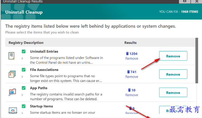Select the App Paths title text

39,88
